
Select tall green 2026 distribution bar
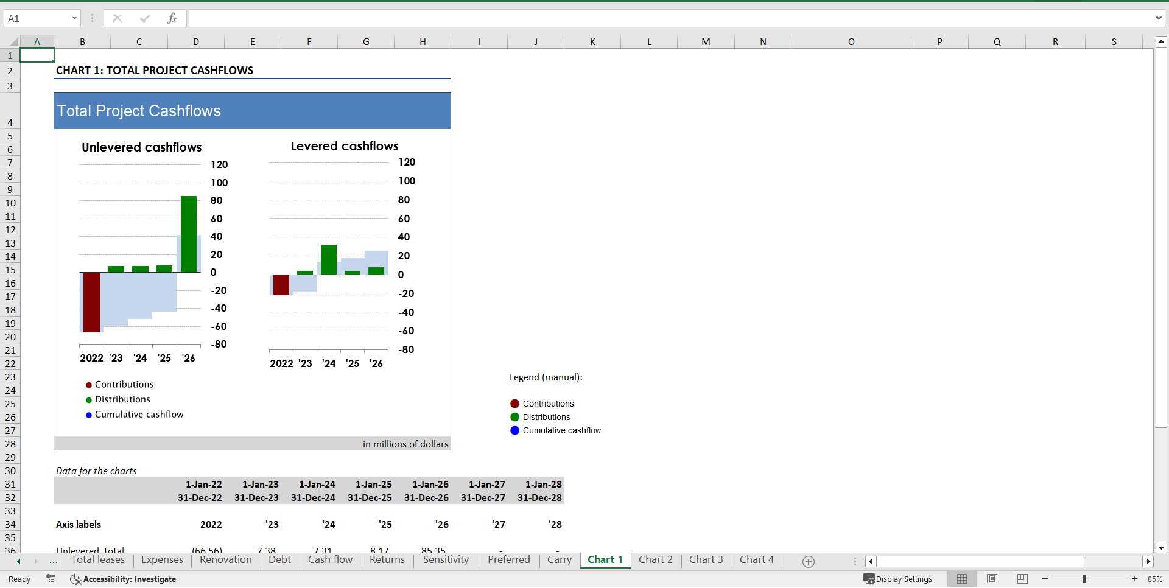(x=189, y=234)
